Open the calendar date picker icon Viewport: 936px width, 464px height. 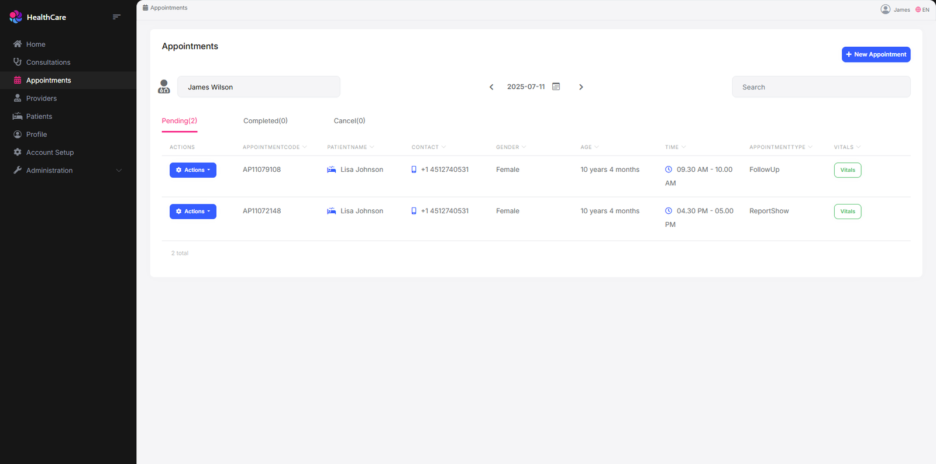tap(556, 86)
